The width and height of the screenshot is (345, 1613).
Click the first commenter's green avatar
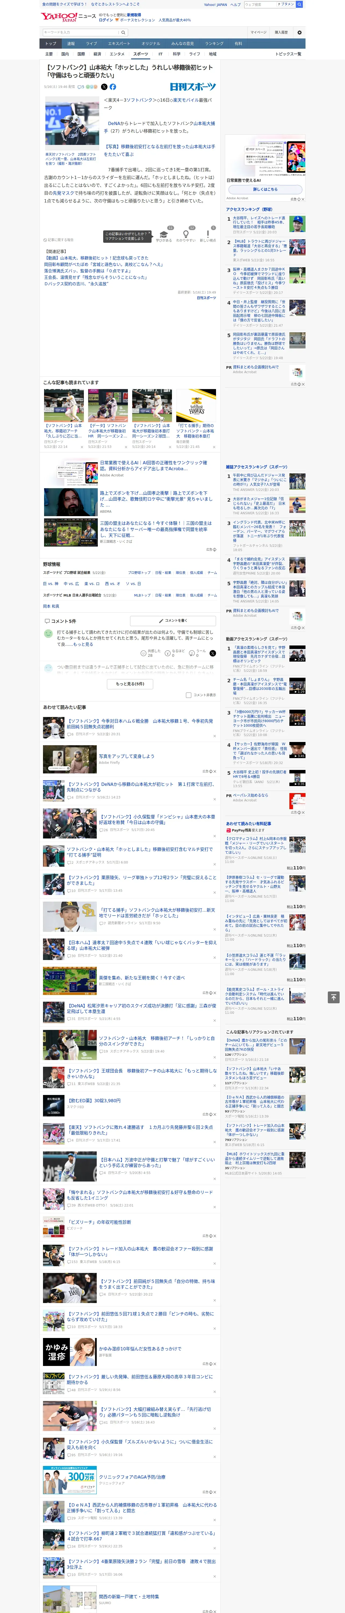pyautogui.click(x=48, y=633)
